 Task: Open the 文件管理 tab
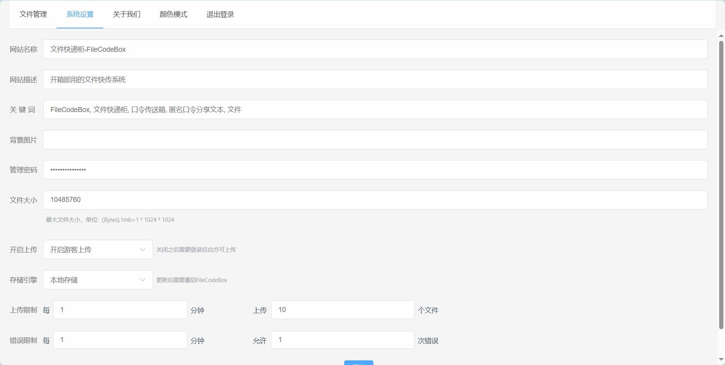pos(33,14)
